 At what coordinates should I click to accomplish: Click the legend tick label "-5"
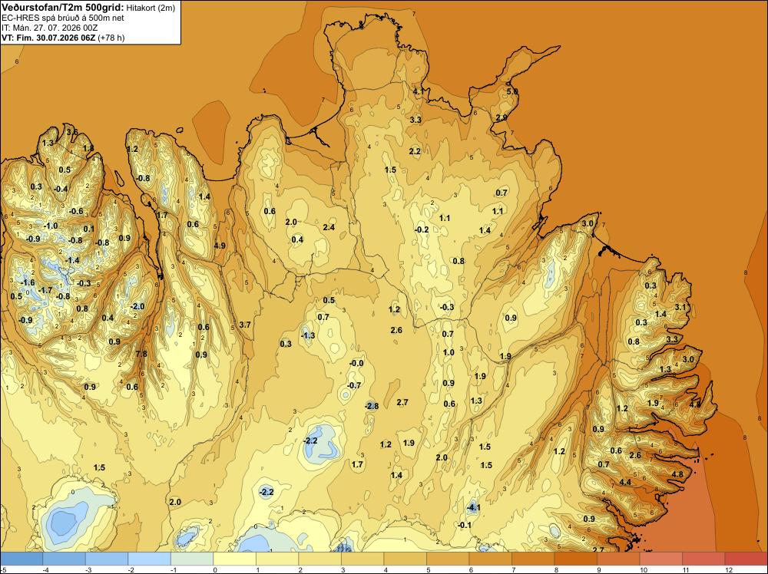point(3,569)
